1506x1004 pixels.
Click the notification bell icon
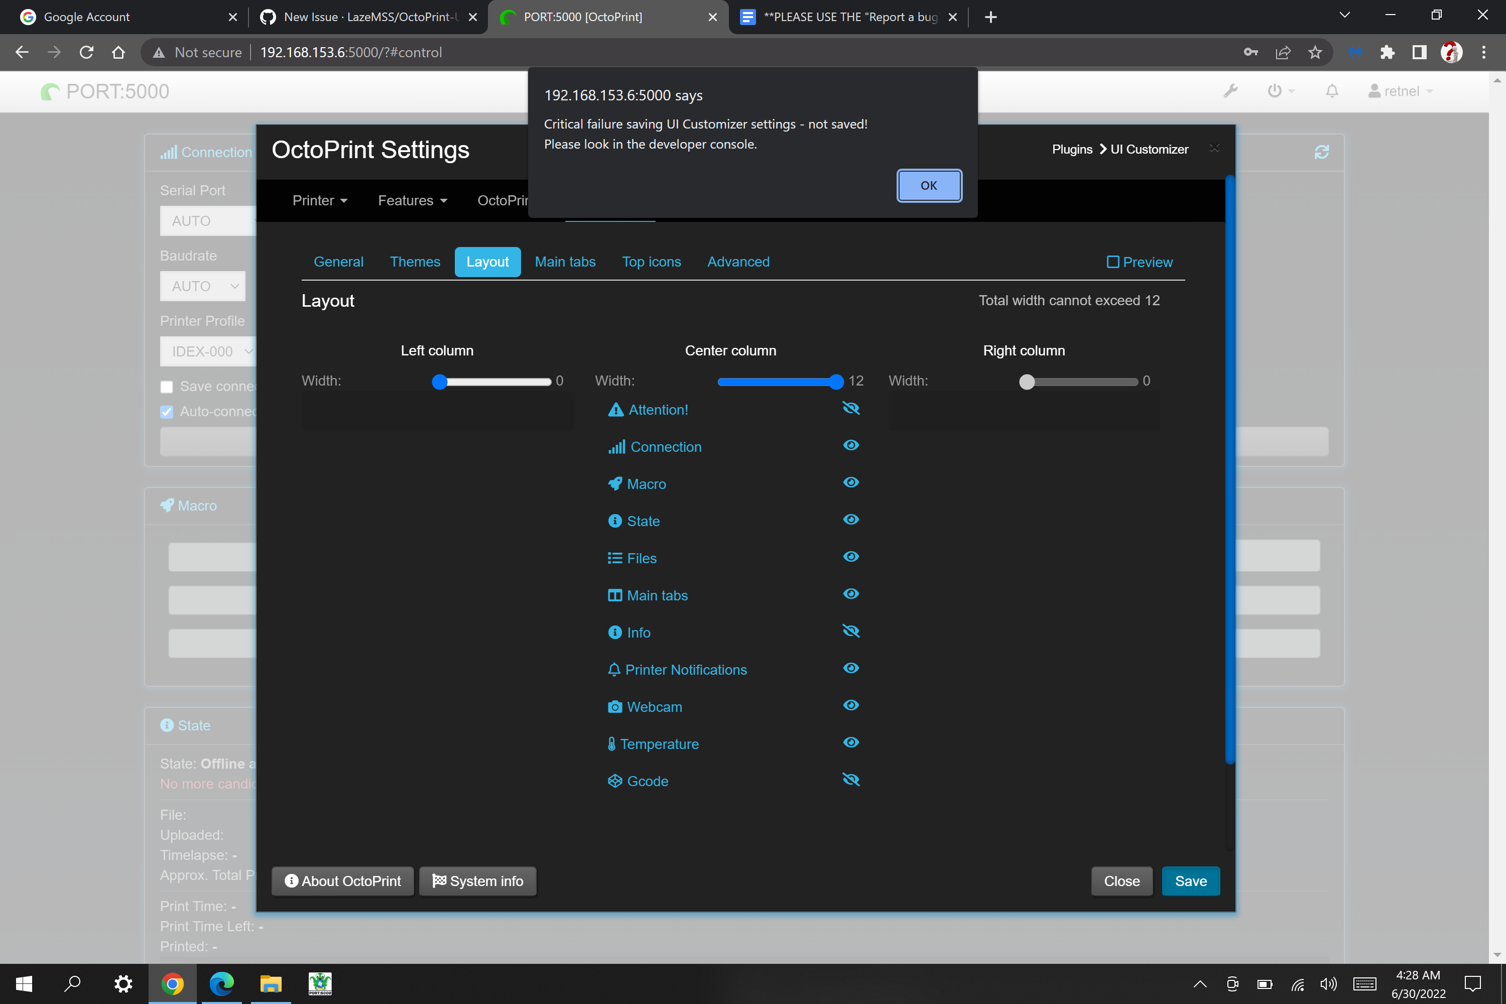(1331, 91)
